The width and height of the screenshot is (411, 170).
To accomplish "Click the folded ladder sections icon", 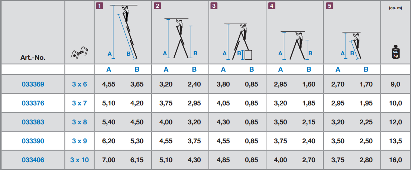I will [x=79, y=53].
